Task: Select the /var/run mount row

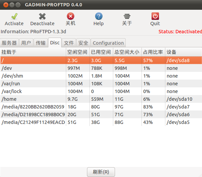Action: [x=101, y=84]
